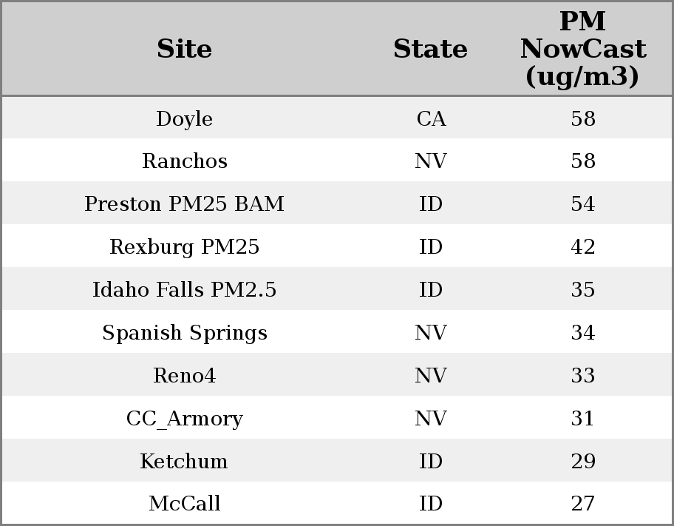This screenshot has width=674, height=526.
Task: Click the ID state cell for Ketchum
Action: click(431, 462)
